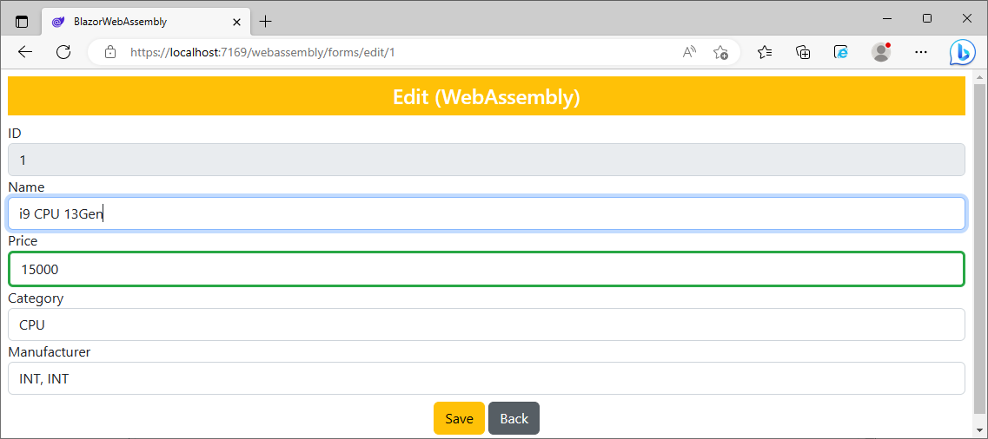Click the Manufacturer label
988x439 pixels.
(x=50, y=352)
